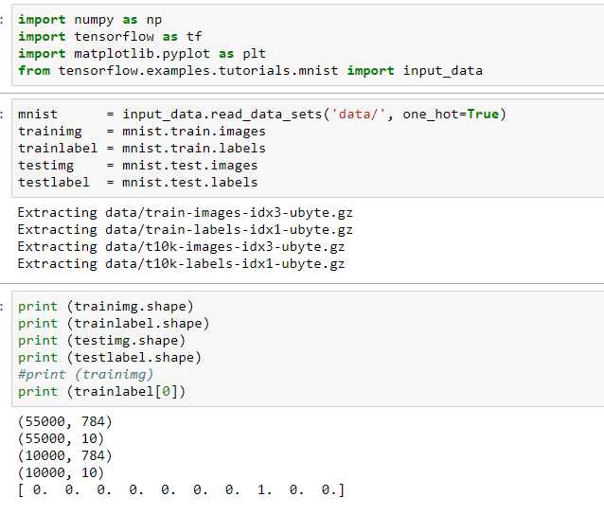Click the print (testlabel.shape) line
604x515 pixels.
coord(110,358)
